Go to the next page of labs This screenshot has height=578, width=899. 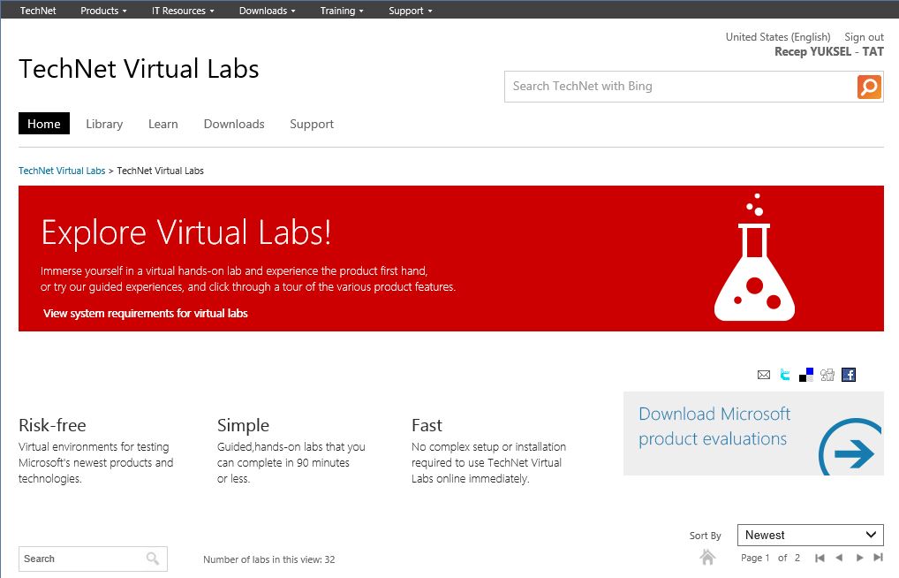859,558
